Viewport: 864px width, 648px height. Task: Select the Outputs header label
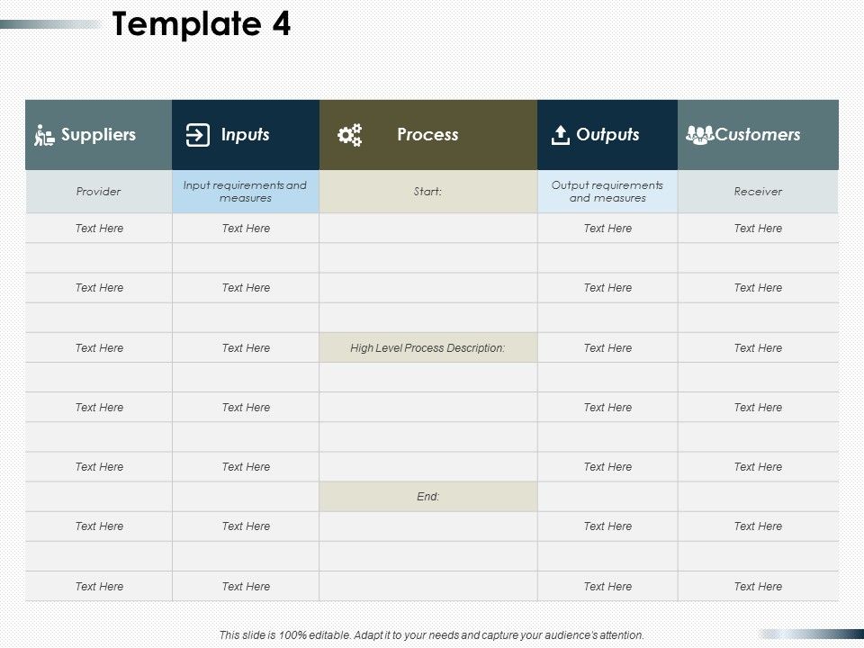click(x=608, y=135)
